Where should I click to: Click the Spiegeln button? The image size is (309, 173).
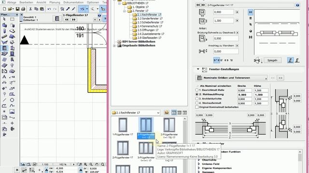click(x=272, y=61)
